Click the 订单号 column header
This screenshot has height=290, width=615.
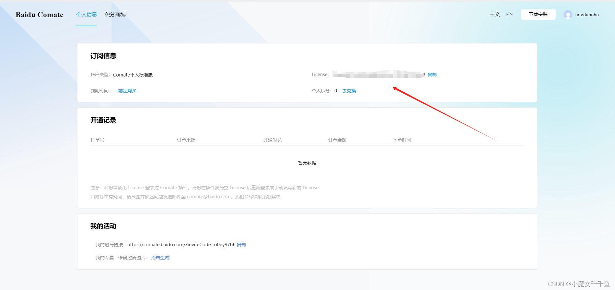[98, 140]
